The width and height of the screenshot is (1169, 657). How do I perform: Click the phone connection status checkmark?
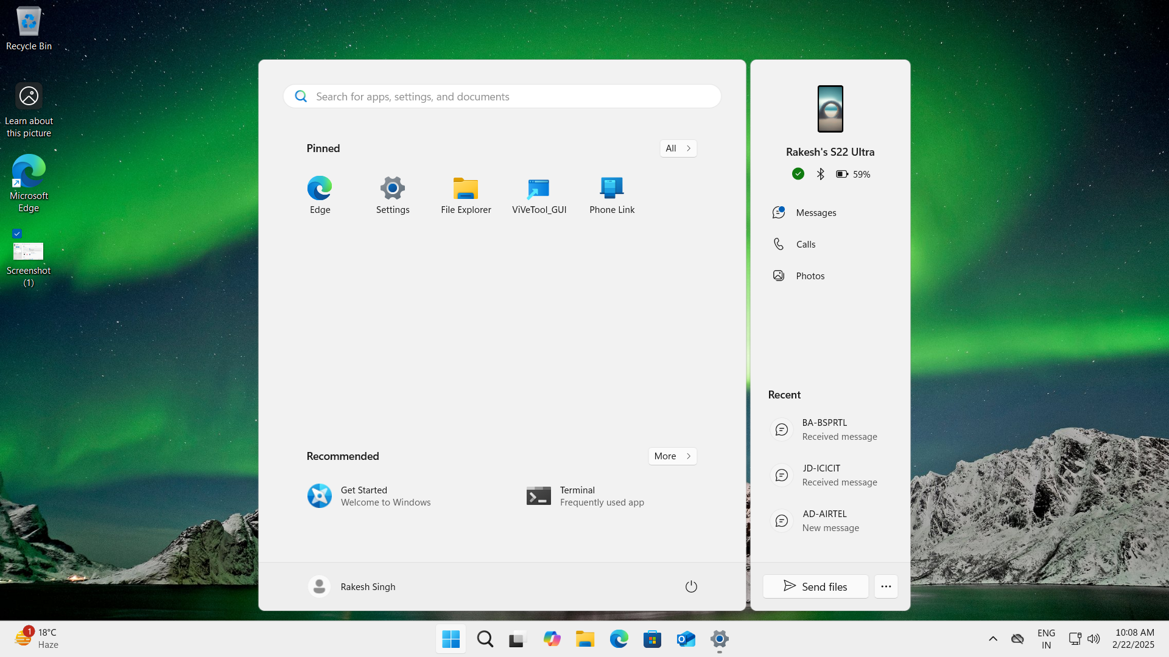click(x=798, y=174)
